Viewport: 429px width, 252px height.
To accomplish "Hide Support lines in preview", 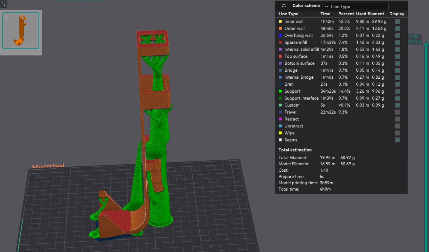I will tap(397, 91).
